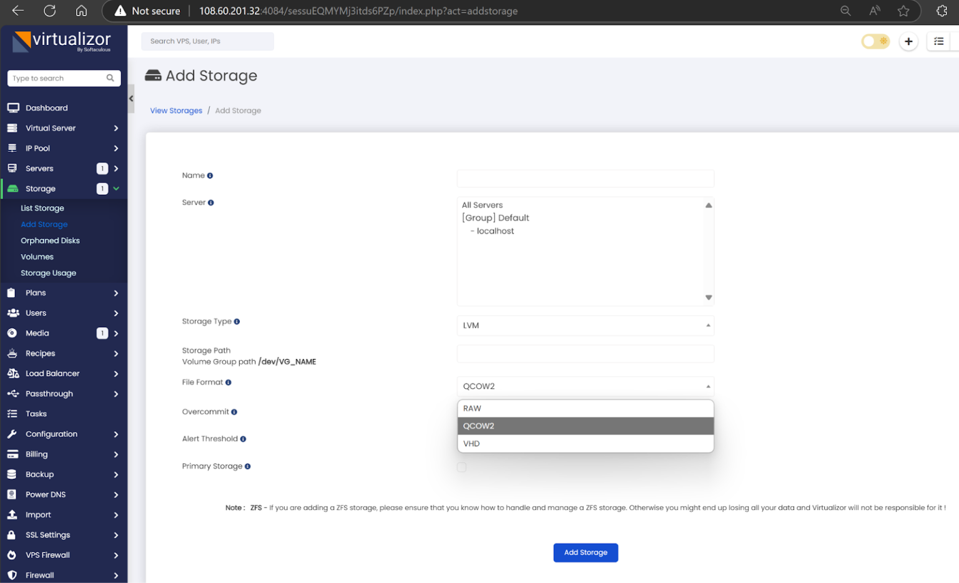Screen dimensions: 959x583
Task: Select the Users icon in sidebar
Action: (x=13, y=313)
